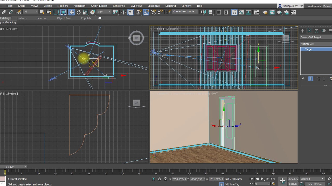
Task: Pick the Rectangular Selection Region tool
Action: [x=56, y=12]
